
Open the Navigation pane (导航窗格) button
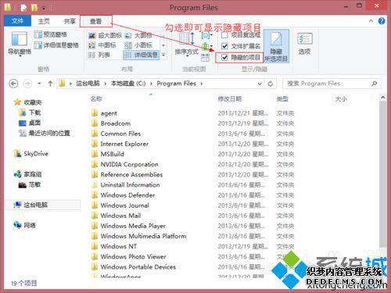(x=20, y=43)
